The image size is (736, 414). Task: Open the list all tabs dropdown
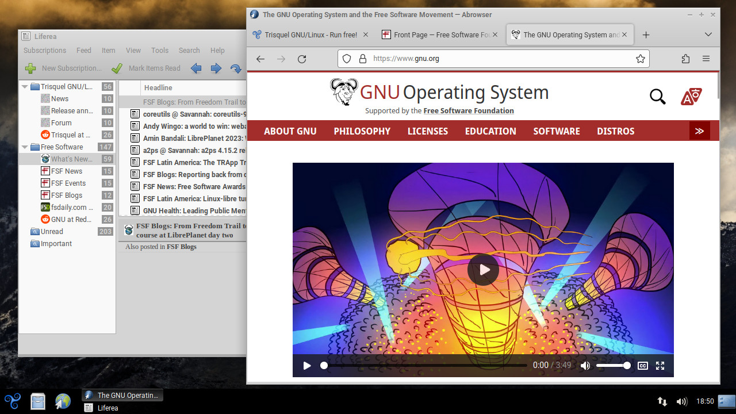point(708,34)
